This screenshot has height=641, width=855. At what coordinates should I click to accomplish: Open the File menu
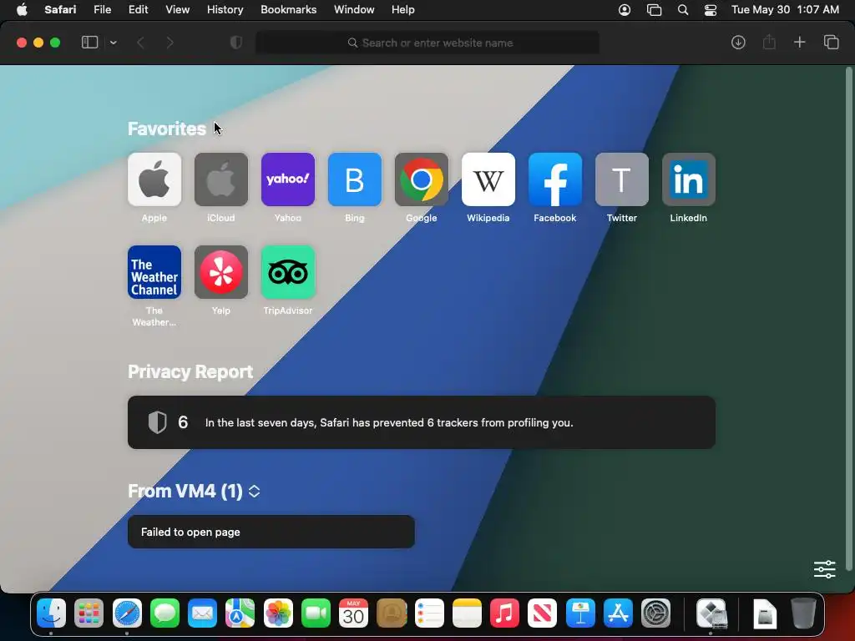coord(102,10)
